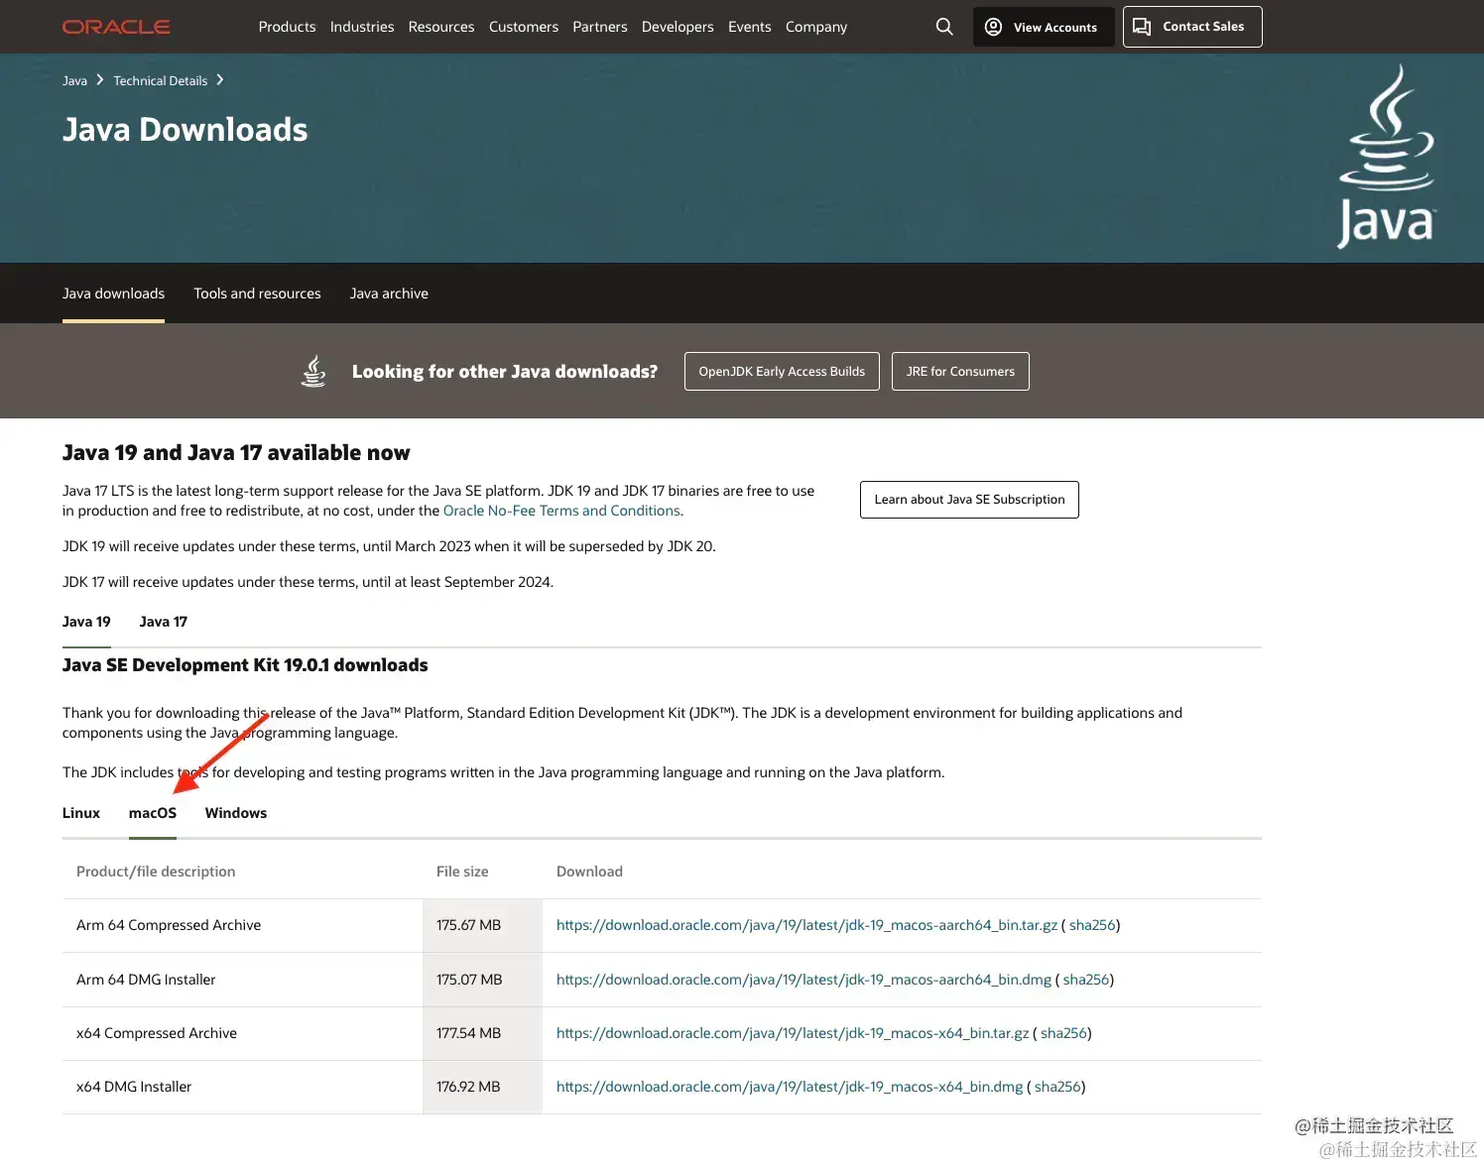Open sha256 for aarch64 dmg

[x=1086, y=980]
